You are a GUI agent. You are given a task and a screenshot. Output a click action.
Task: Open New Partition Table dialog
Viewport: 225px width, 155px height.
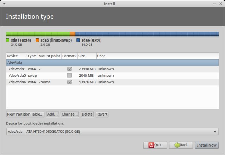[x=25, y=114]
